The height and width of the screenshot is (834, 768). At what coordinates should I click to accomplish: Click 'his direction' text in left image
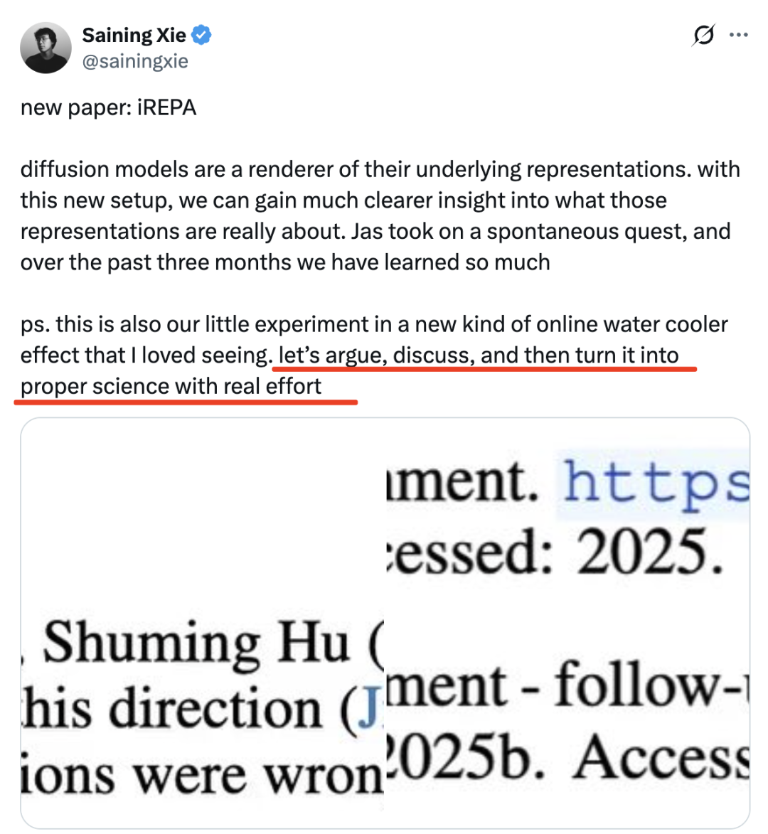click(x=172, y=710)
